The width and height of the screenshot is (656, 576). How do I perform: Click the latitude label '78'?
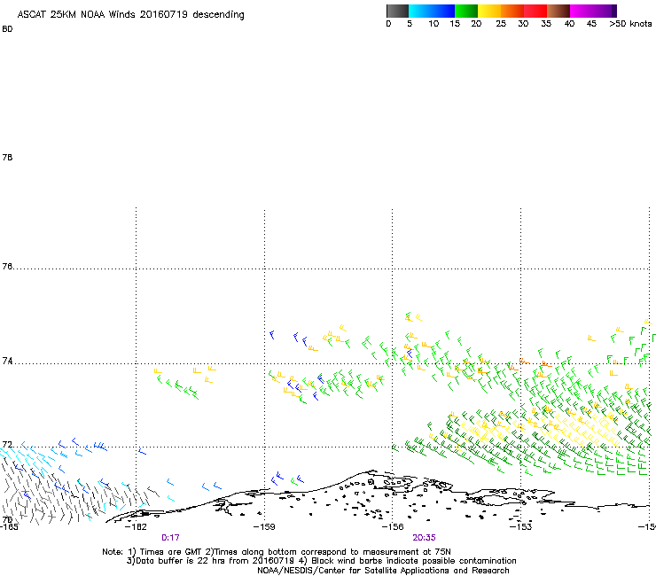click(x=7, y=157)
